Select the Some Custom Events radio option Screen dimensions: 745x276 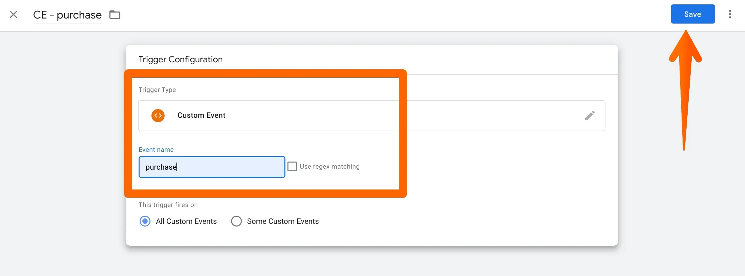coord(236,221)
